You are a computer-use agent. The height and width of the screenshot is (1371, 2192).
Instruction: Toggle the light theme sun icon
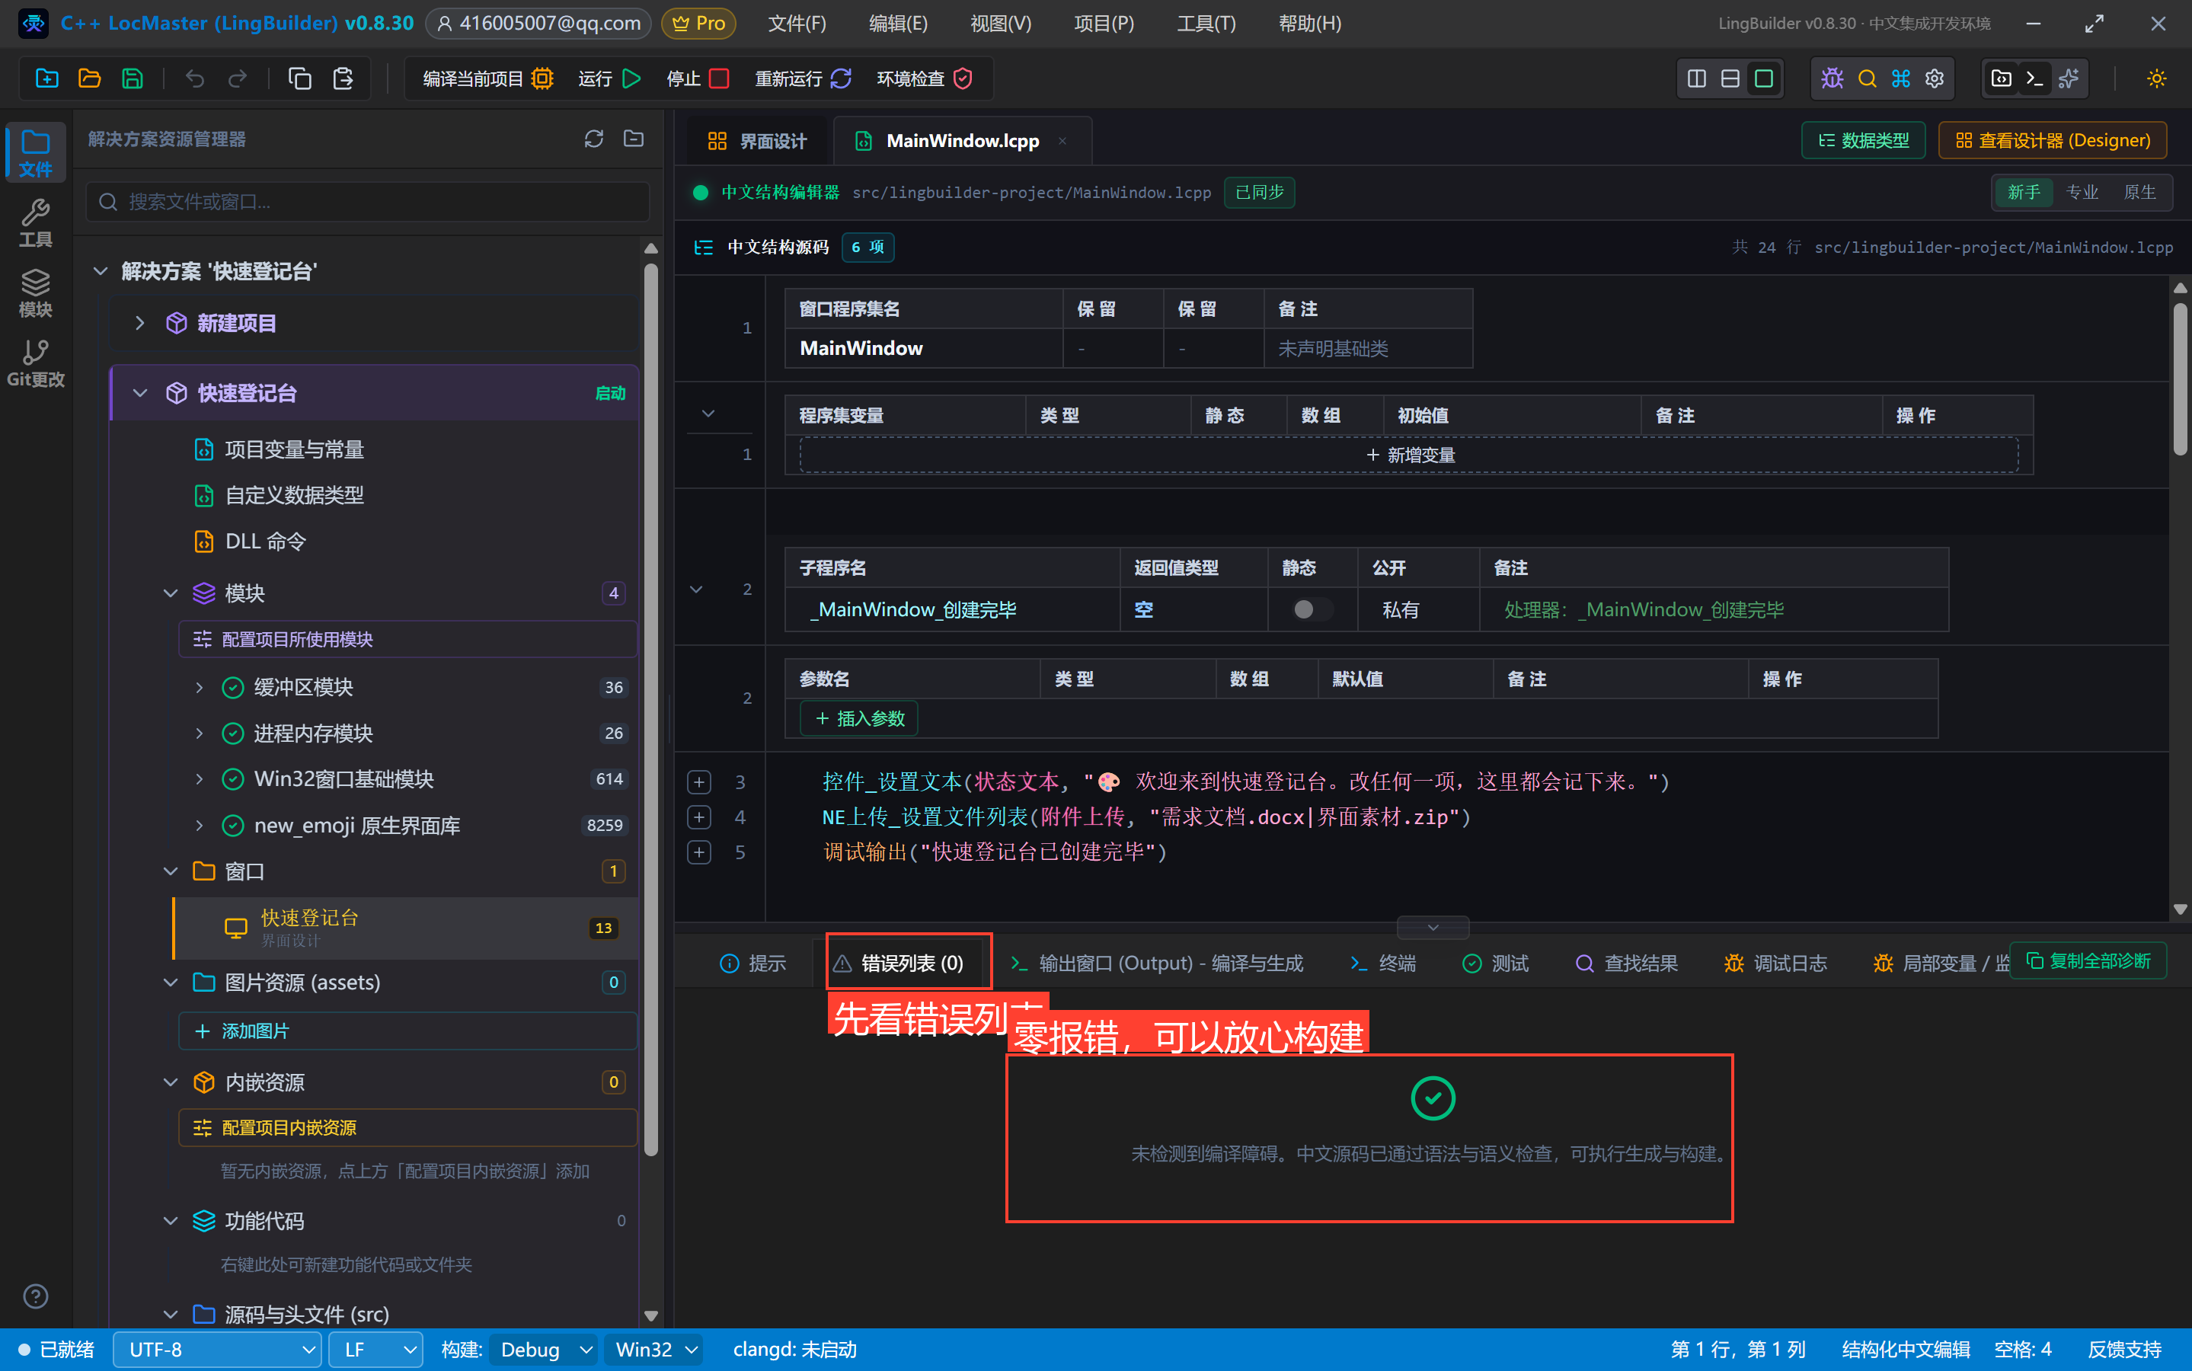pyautogui.click(x=2155, y=79)
